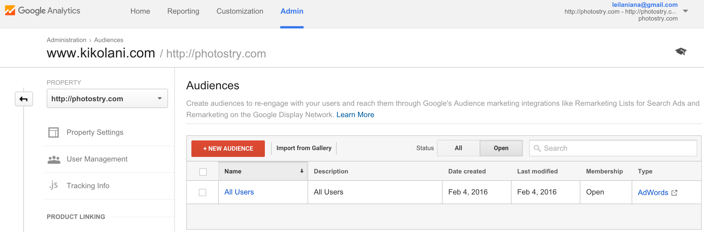The image size is (704, 232).
Task: Click the Name column sort arrow
Action: 302,171
